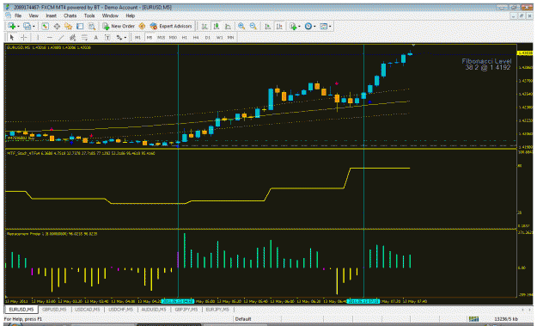This screenshot has width=537, height=326.
Task: Click the New Order button
Action: (x=119, y=26)
